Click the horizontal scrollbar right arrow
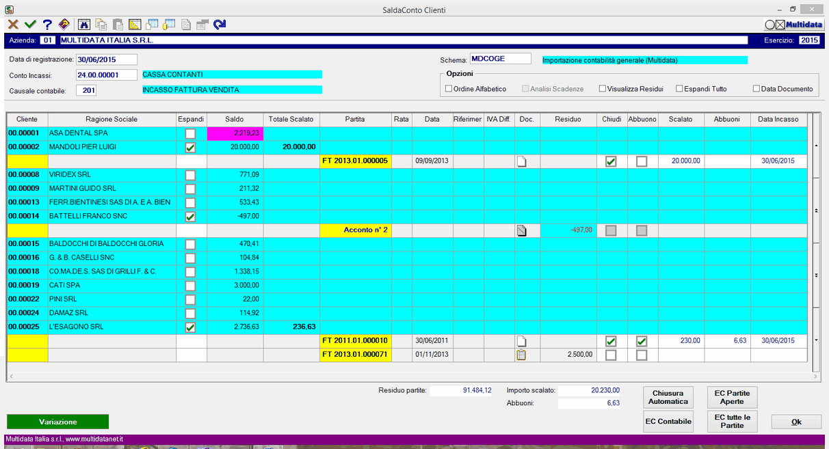This screenshot has width=829, height=449. [815, 376]
